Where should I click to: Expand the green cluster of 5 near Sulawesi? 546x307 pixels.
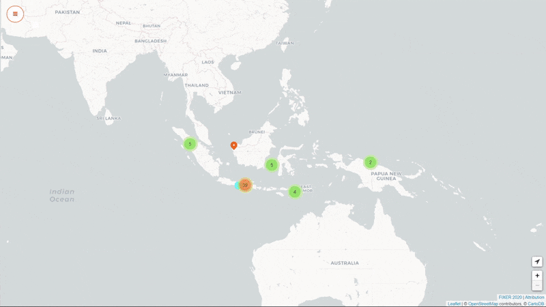(x=272, y=164)
